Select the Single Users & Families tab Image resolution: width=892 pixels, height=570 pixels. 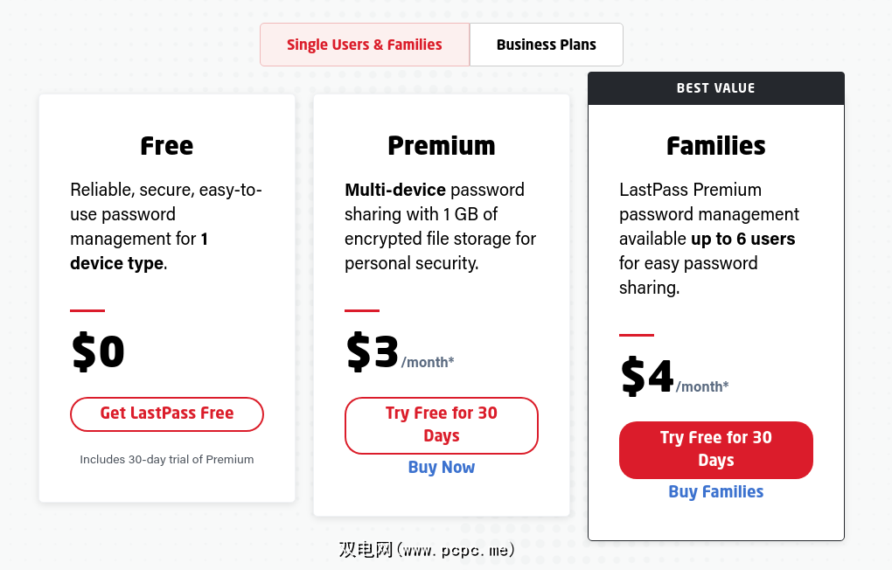tap(365, 45)
